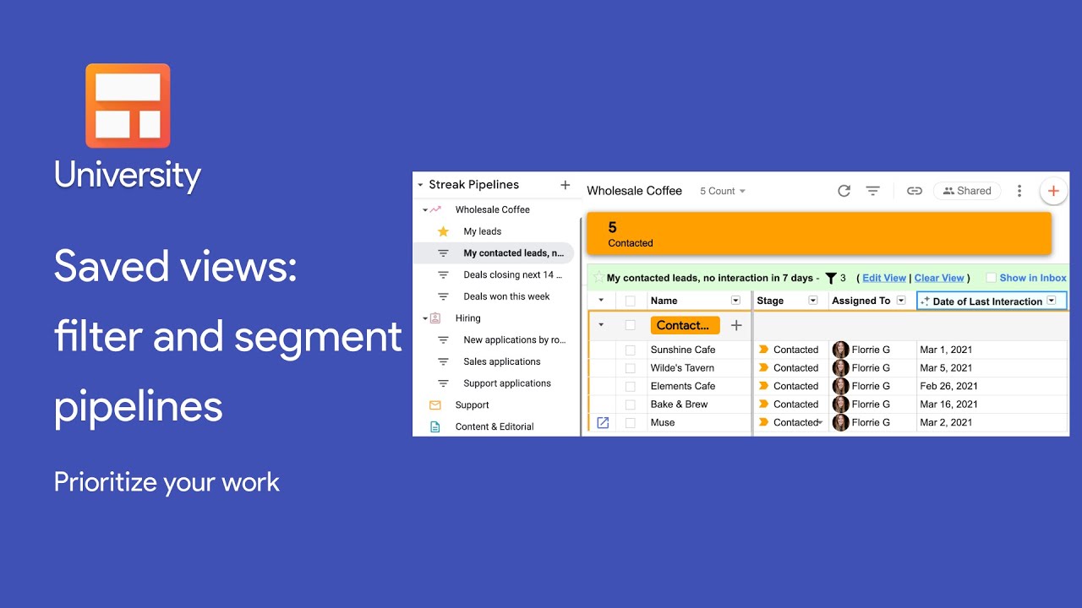
Task: Open the header row dropdown arrow
Action: tap(601, 301)
